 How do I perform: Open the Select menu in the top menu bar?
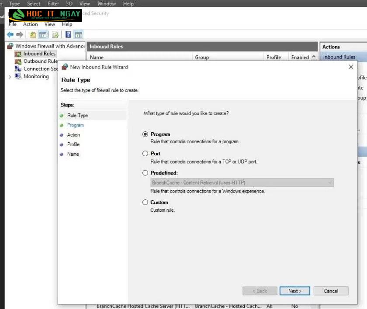coord(34,4)
